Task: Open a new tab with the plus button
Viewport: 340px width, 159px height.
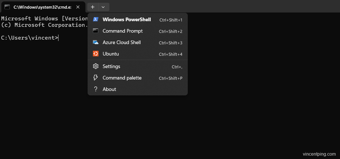Action: click(93, 7)
